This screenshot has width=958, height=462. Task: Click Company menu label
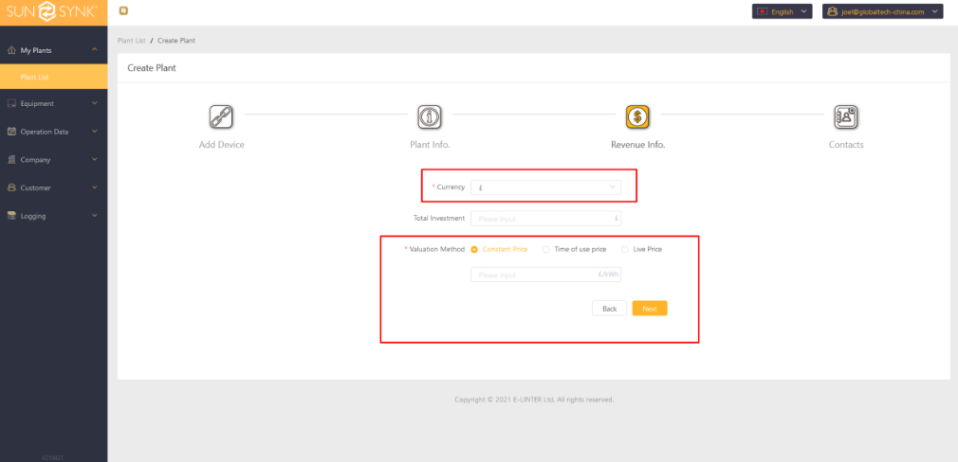pyautogui.click(x=35, y=160)
